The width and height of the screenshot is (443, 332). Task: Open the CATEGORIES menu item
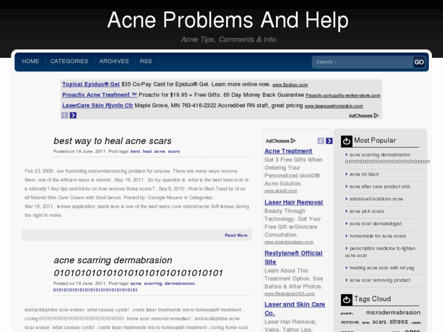pyautogui.click(x=69, y=62)
